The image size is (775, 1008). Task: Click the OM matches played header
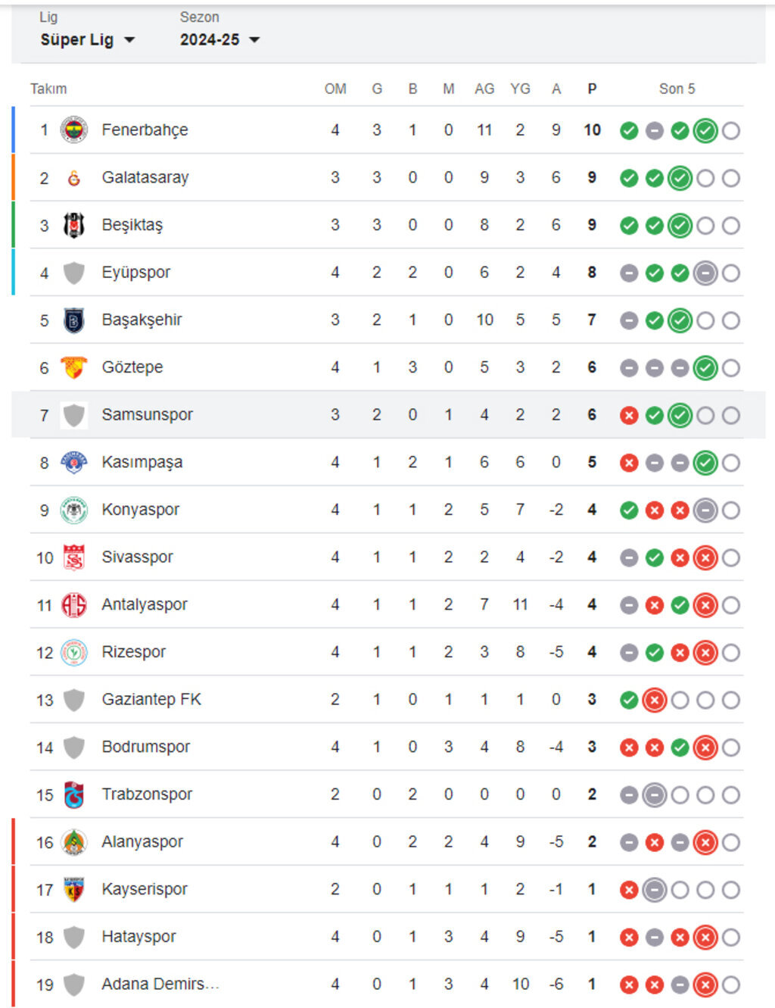point(335,89)
